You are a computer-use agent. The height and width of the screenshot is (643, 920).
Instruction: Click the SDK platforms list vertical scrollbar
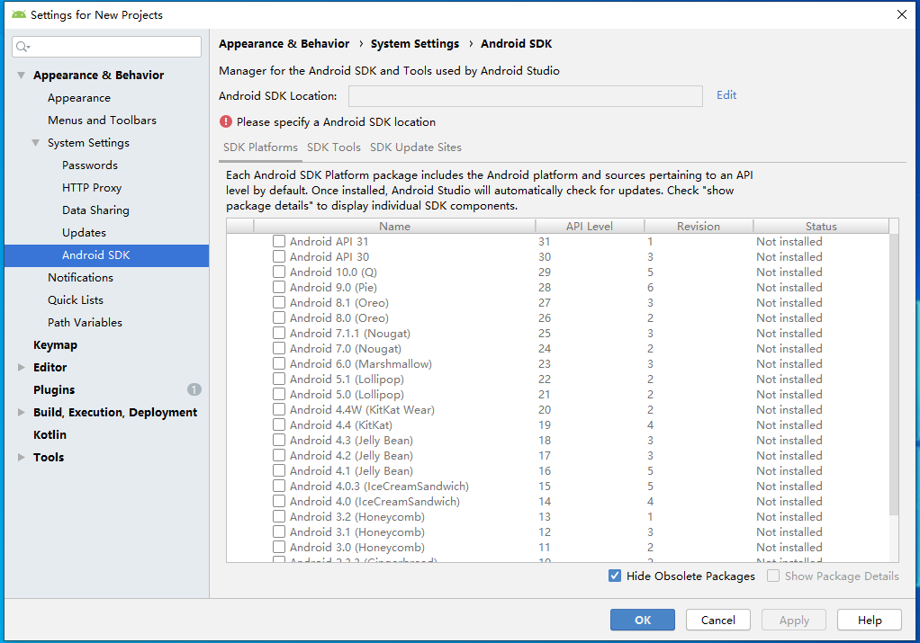(x=894, y=375)
